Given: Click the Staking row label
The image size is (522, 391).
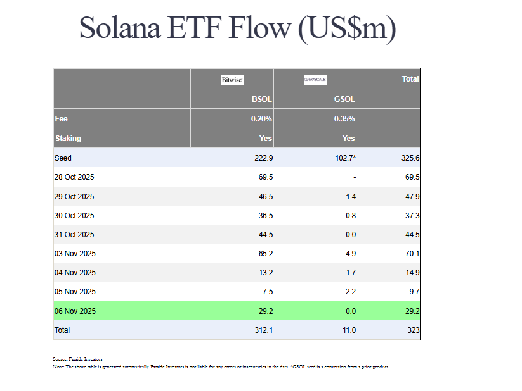Looking at the screenshot, I should [68, 138].
